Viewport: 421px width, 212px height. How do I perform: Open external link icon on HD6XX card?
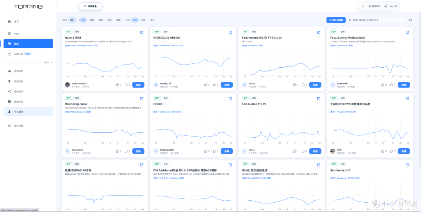tap(230, 98)
